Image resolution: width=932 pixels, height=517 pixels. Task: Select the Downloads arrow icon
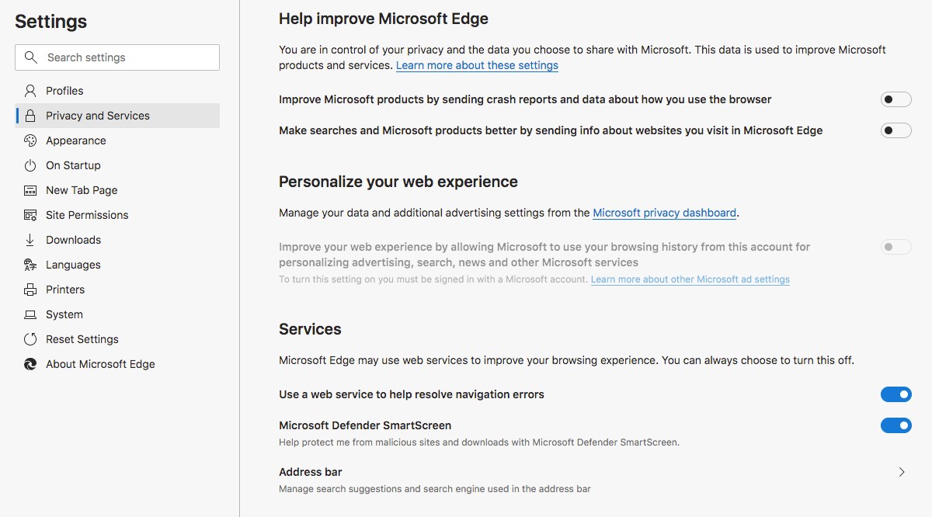click(30, 240)
